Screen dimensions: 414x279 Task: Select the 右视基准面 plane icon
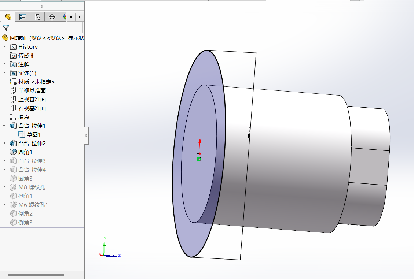13,108
